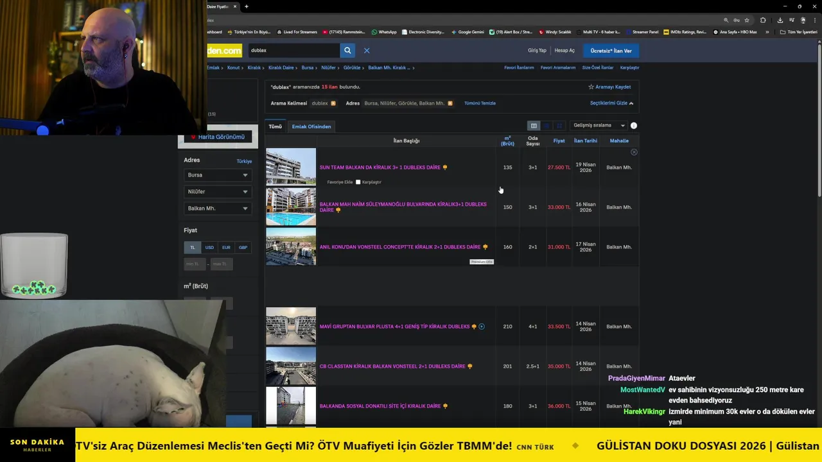Remove the 'dublex' keyword filter tag
The height and width of the screenshot is (462, 822).
pyautogui.click(x=333, y=103)
